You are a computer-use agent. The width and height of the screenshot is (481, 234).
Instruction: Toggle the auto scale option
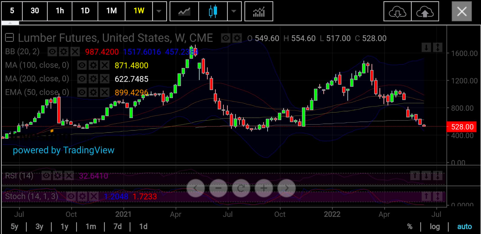(464, 226)
